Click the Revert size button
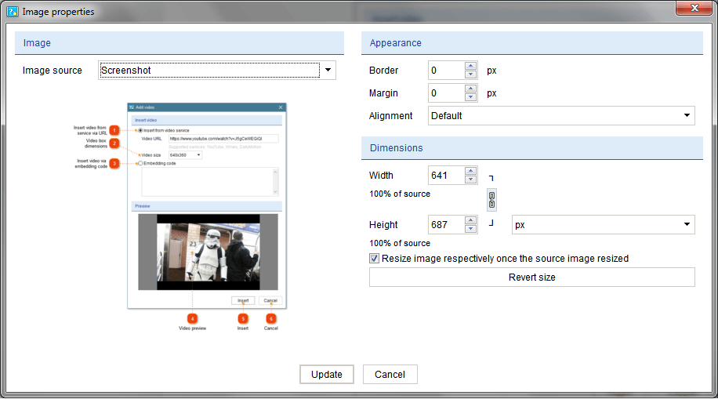Screen dimensions: 718x399 click(531, 277)
